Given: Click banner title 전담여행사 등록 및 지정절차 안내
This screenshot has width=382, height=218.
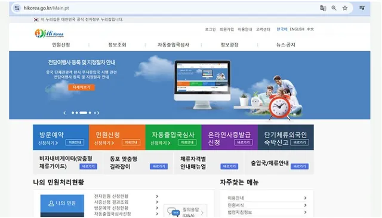Looking at the screenshot, I should coord(82,63).
